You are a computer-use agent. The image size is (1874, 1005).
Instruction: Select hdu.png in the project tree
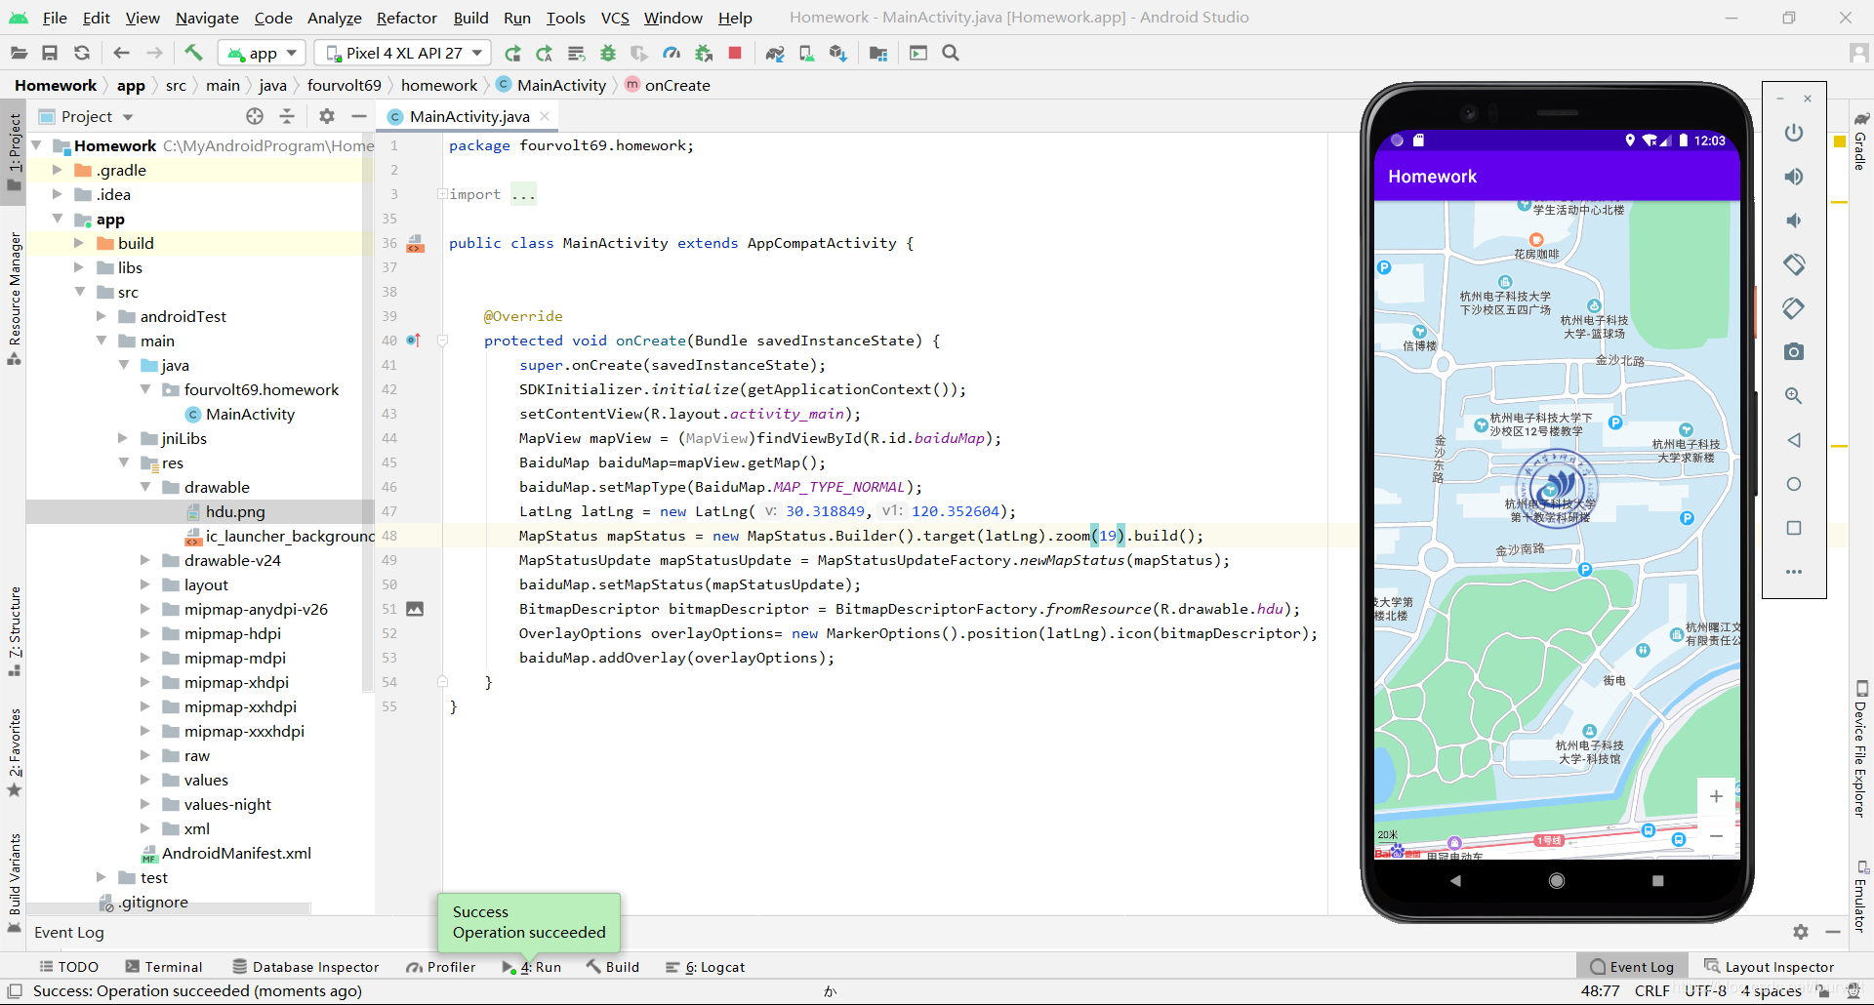coord(235,511)
